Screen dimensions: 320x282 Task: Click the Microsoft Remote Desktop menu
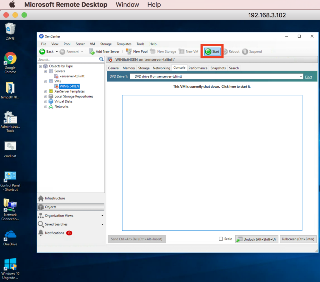click(66, 4)
